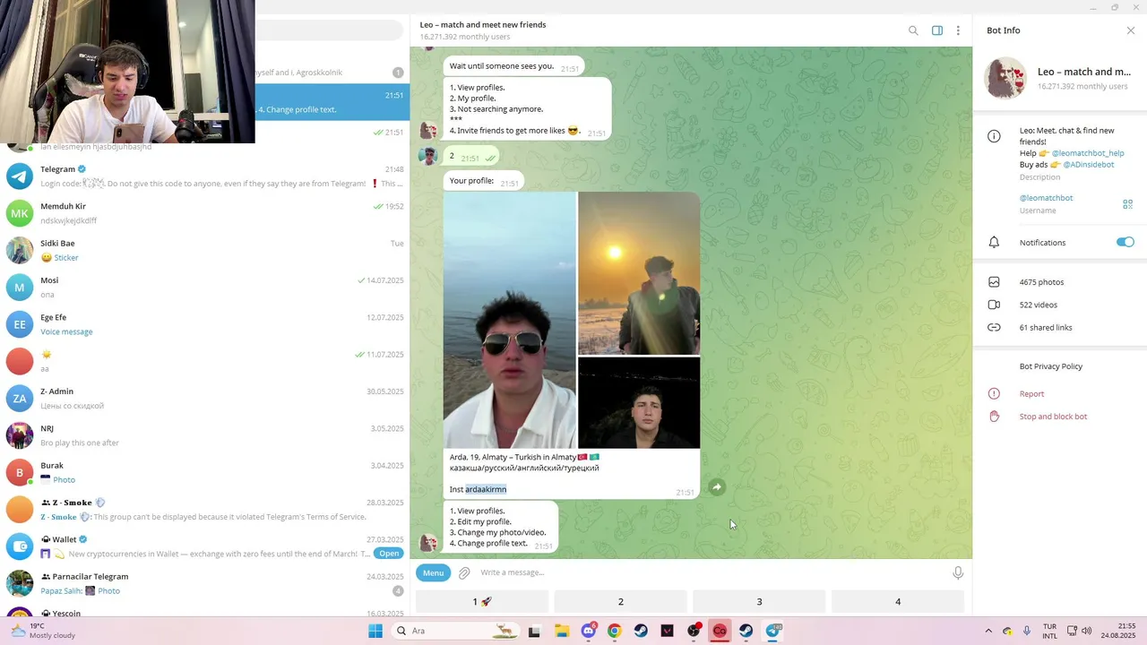Click the voice message microphone icon

tap(958, 572)
